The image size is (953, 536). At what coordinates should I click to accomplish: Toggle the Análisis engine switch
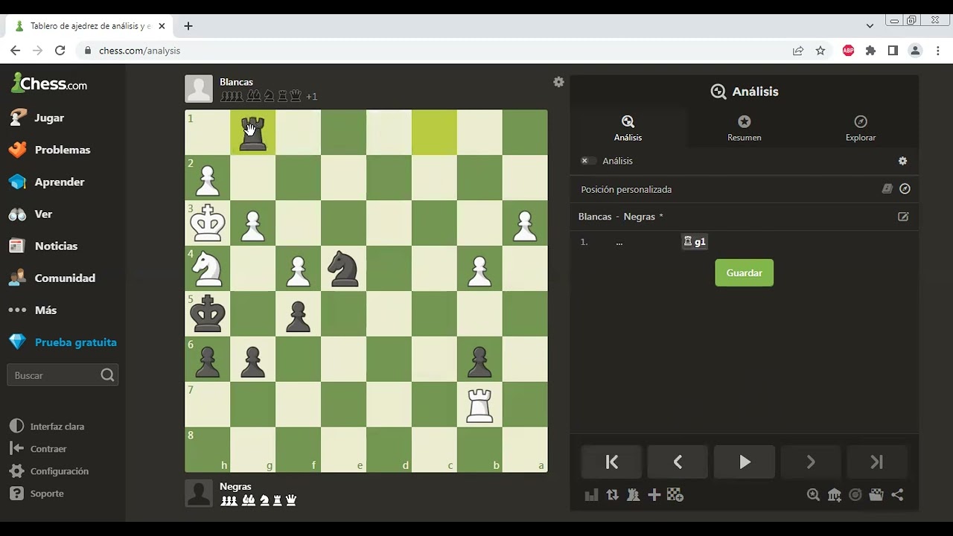click(x=588, y=161)
